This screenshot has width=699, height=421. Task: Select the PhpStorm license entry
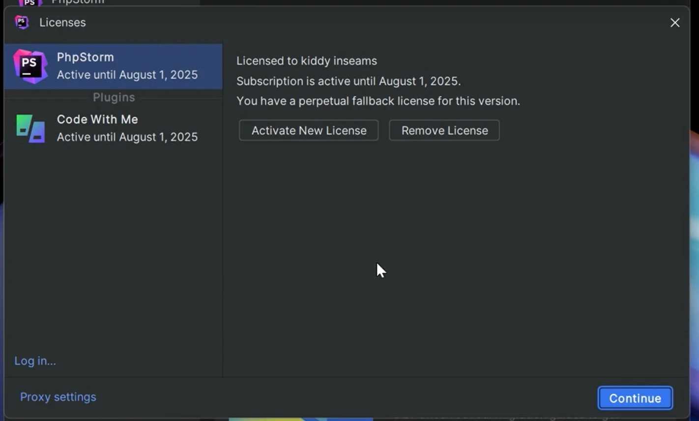pyautogui.click(x=114, y=66)
